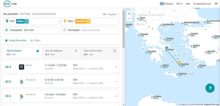Click the 5:15 ΠΜ - 6:00 ΠΜ time
220x106 pixels.
(54, 80)
